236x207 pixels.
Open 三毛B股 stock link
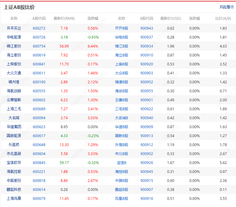click(122, 109)
